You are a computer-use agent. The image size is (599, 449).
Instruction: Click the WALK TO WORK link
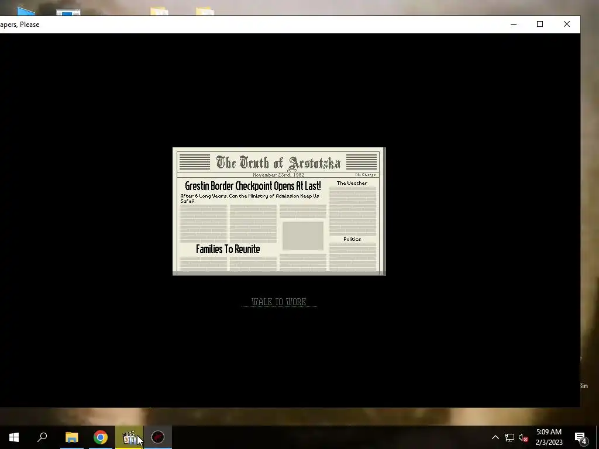[279, 302]
